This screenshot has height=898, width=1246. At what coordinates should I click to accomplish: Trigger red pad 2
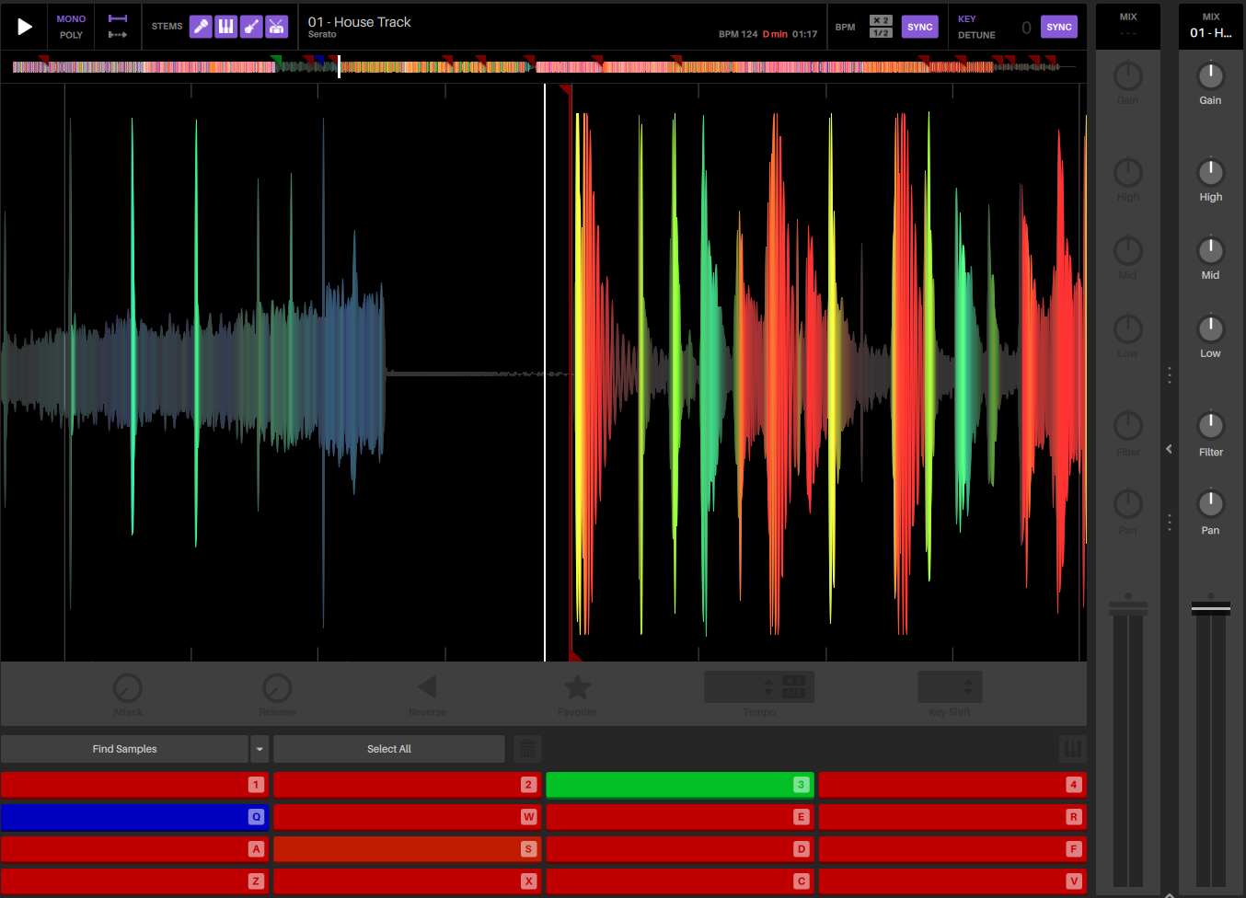(x=407, y=785)
